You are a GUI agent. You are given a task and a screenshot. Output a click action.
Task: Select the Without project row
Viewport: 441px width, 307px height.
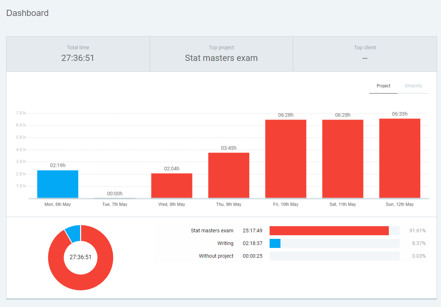(x=216, y=256)
